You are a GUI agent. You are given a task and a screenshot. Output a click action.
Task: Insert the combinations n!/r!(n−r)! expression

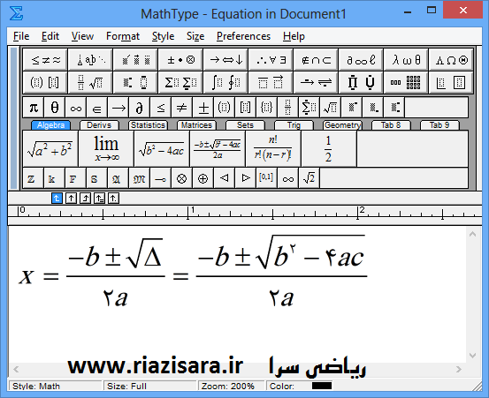[x=273, y=149]
